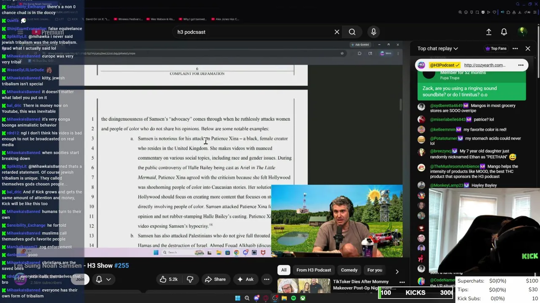Open the YouTube account avatar menu
The height and width of the screenshot is (303, 540).
click(x=522, y=32)
